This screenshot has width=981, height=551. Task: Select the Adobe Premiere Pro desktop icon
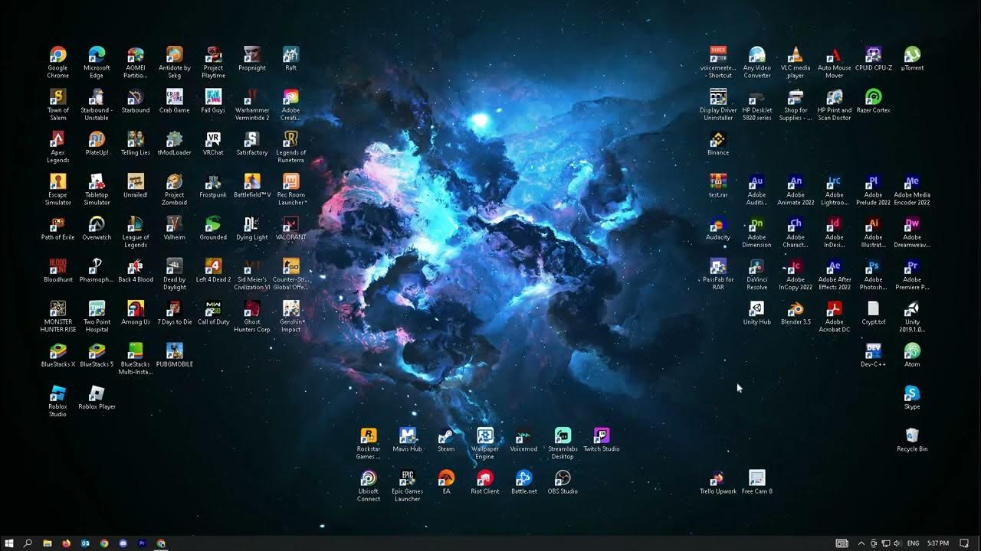click(x=912, y=274)
